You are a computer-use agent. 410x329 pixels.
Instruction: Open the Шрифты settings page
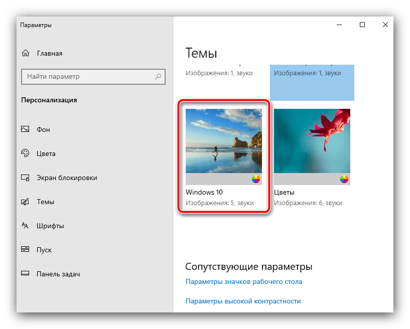50,226
